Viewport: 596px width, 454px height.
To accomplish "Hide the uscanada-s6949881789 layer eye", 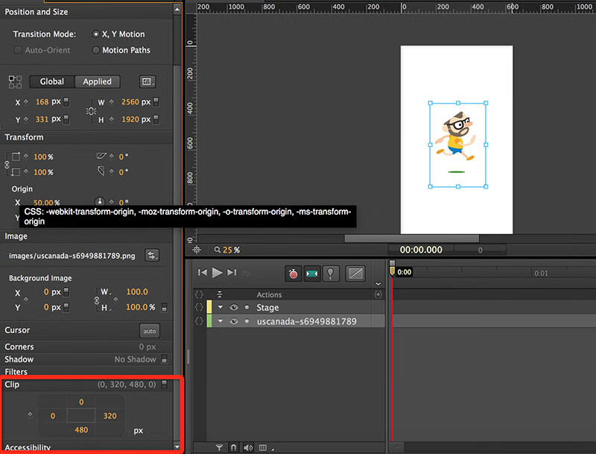I will coord(234,321).
